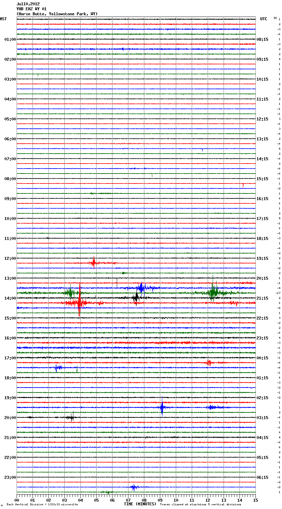Click the "05:00" MST time label

[10, 119]
